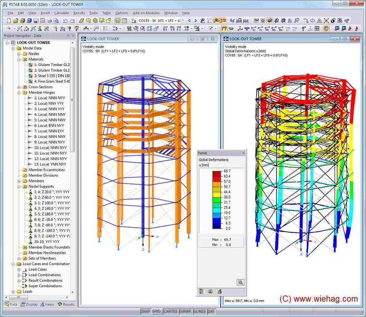Click the Redo arrow icon
This screenshot has width=366, height=317.
(x=72, y=21)
